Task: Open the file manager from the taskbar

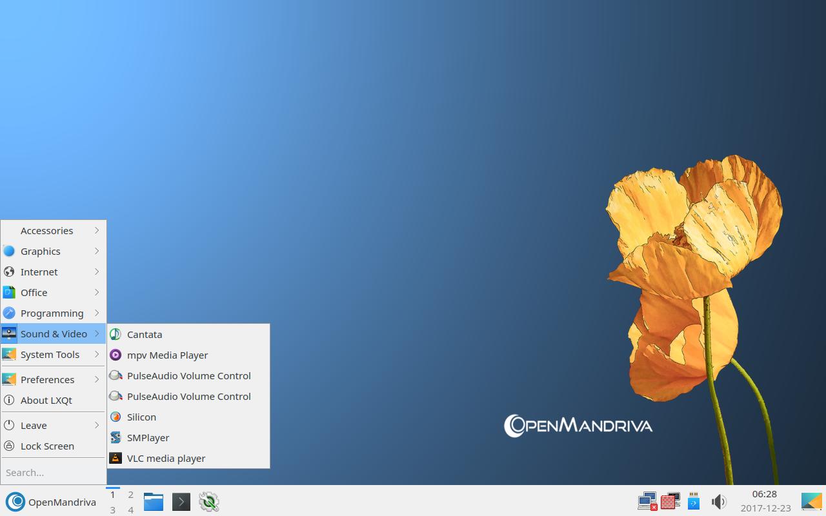Action: click(x=153, y=502)
